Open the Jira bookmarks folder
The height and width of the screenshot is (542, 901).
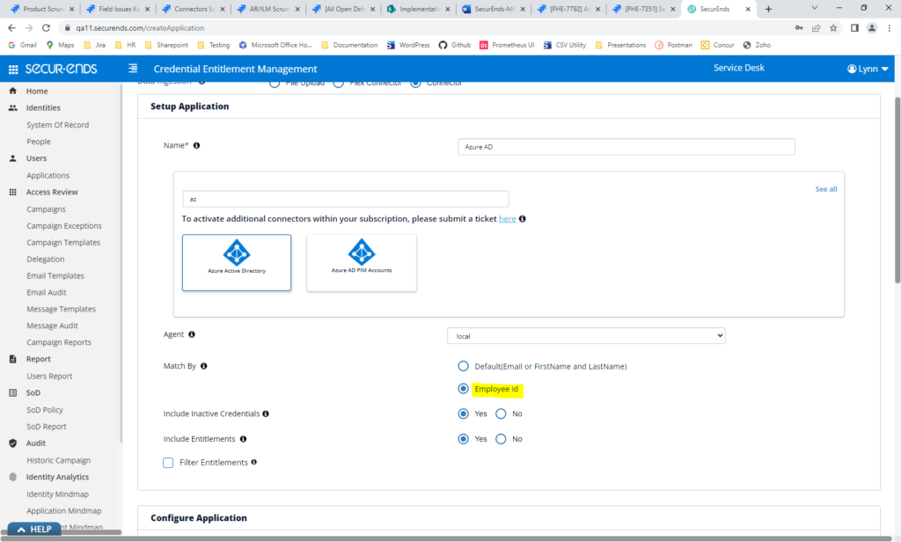click(x=95, y=45)
